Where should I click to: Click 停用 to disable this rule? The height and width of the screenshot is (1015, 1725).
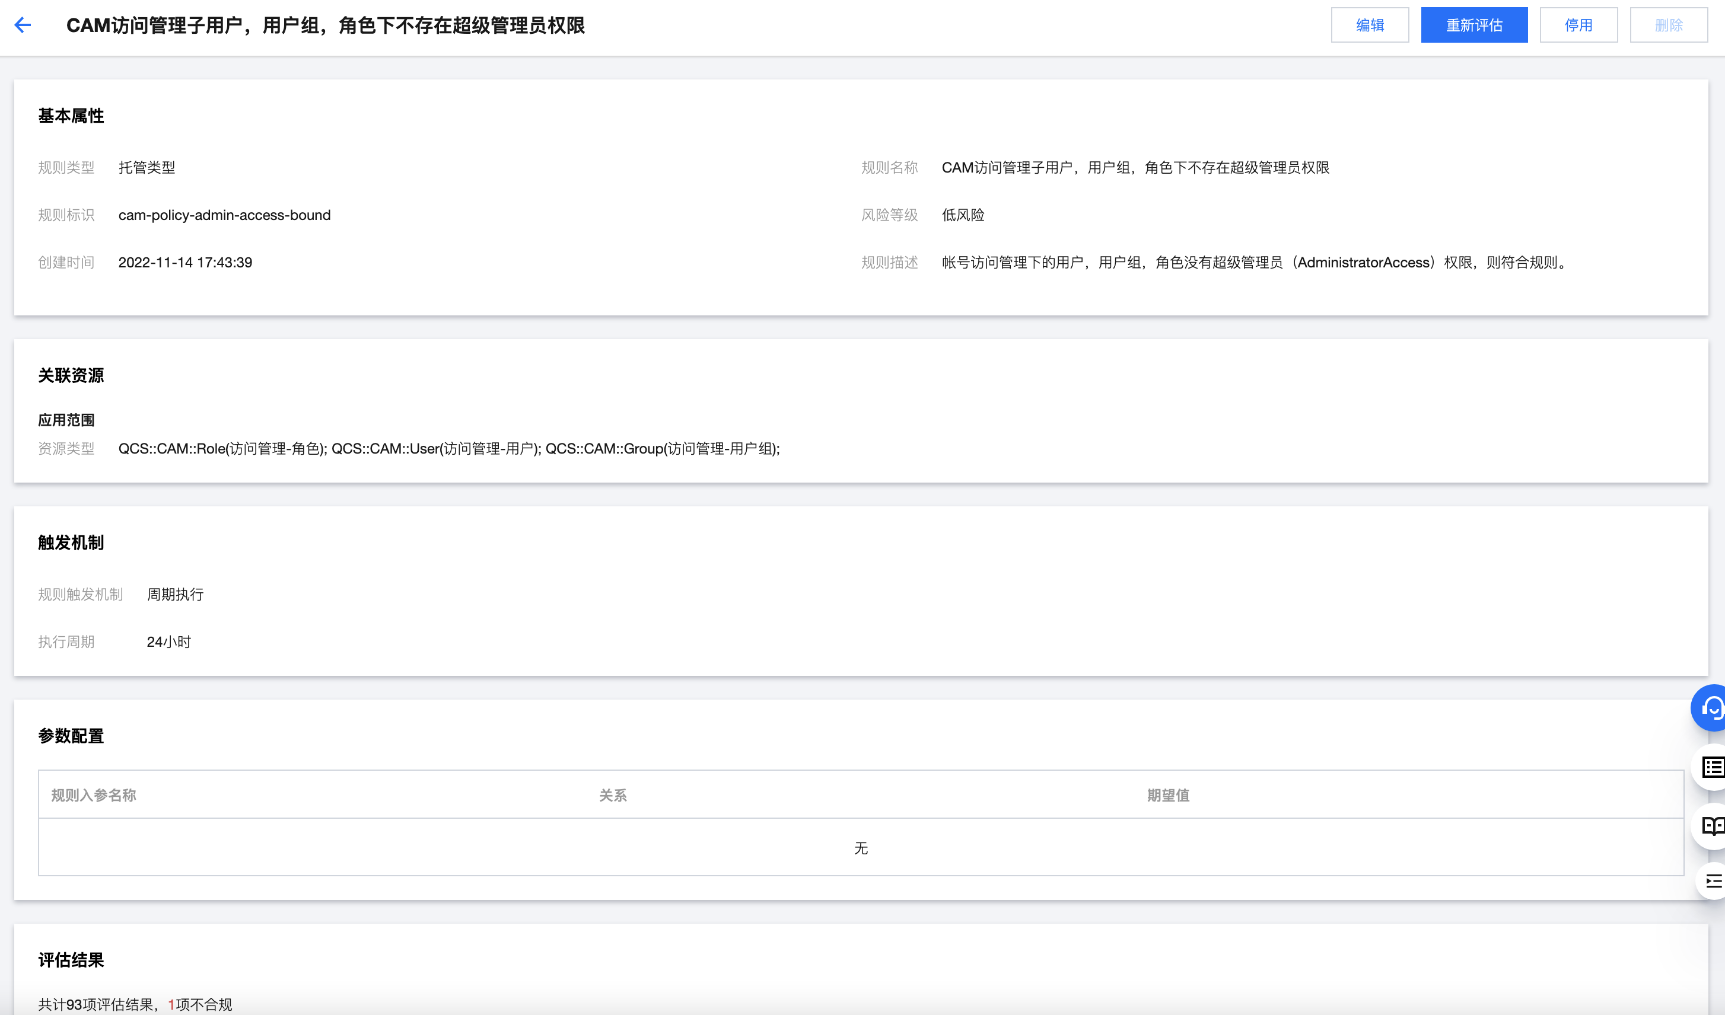pyautogui.click(x=1578, y=25)
